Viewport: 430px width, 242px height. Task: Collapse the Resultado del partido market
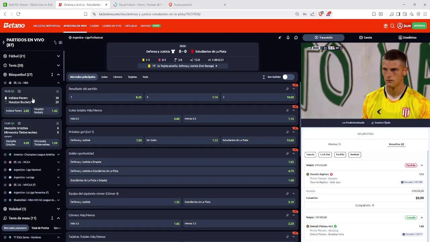pos(294,89)
